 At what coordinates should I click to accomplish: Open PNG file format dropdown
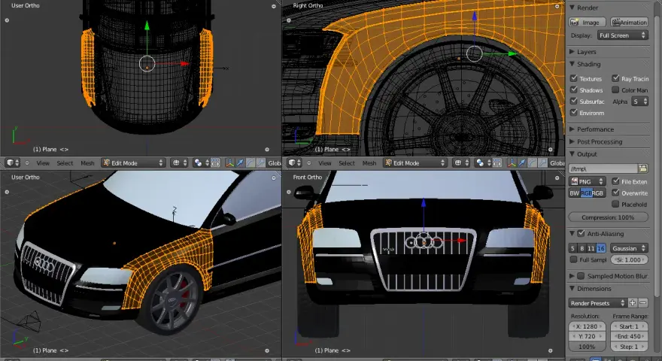588,181
